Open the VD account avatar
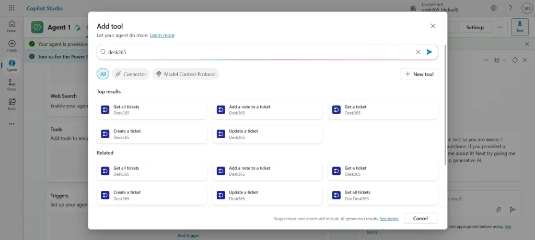 527,8
